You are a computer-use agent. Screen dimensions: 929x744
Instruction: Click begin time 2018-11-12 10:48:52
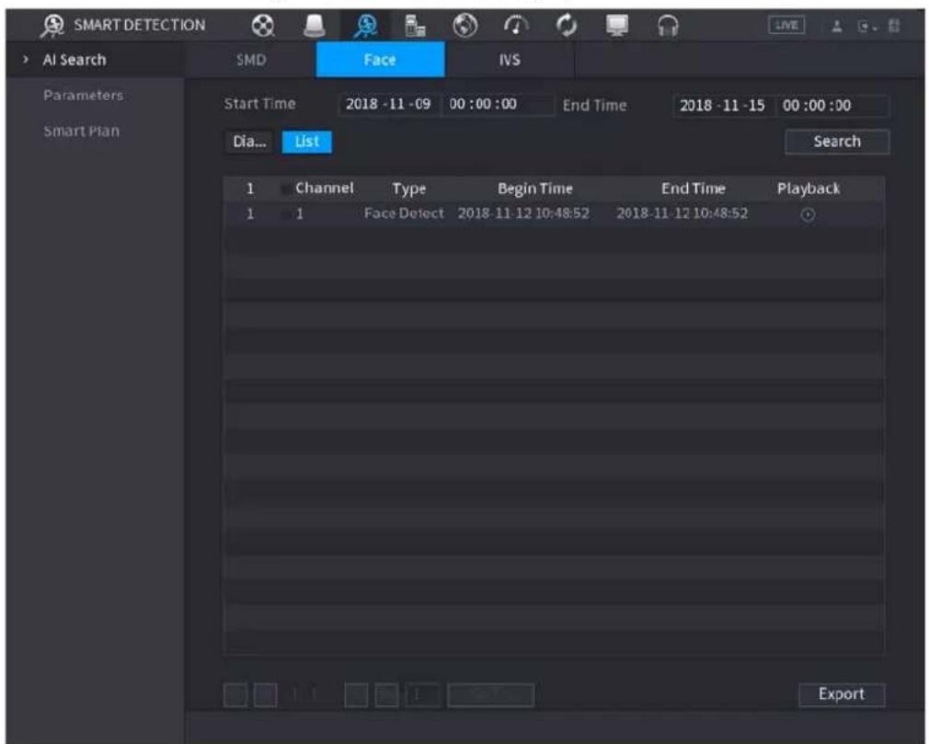click(523, 213)
